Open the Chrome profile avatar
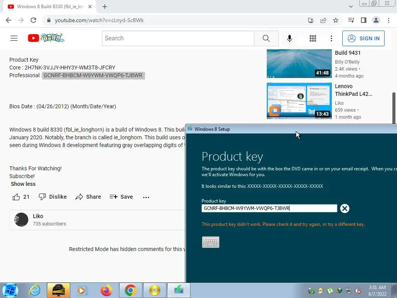Image resolution: width=397 pixels, height=298 pixels. coord(376,20)
